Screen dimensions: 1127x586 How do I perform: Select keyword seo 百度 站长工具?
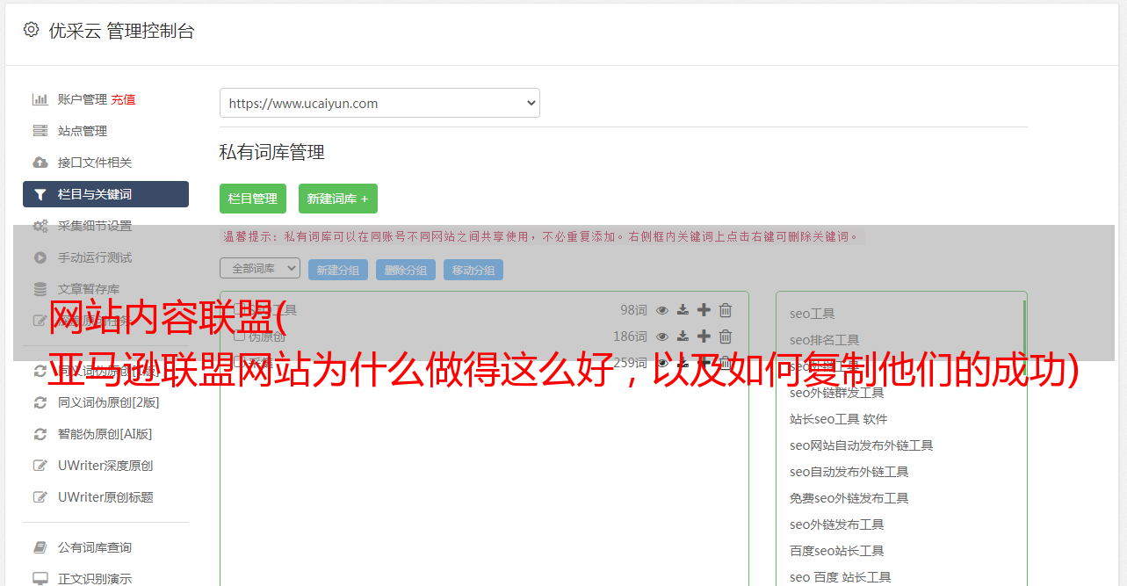841,577
